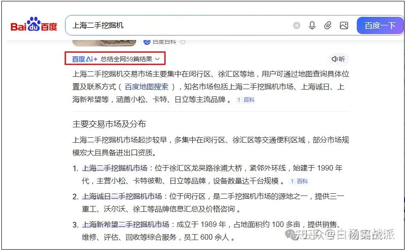
Task: Click the text 海新希望等，涵盖小松、卡特、日立等主流品牌
Action: point(149,100)
